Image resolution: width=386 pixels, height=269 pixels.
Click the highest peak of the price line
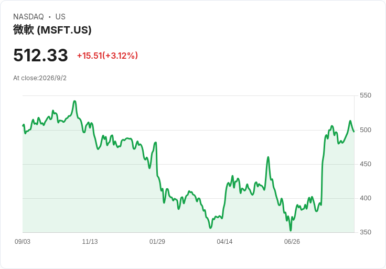click(75, 101)
